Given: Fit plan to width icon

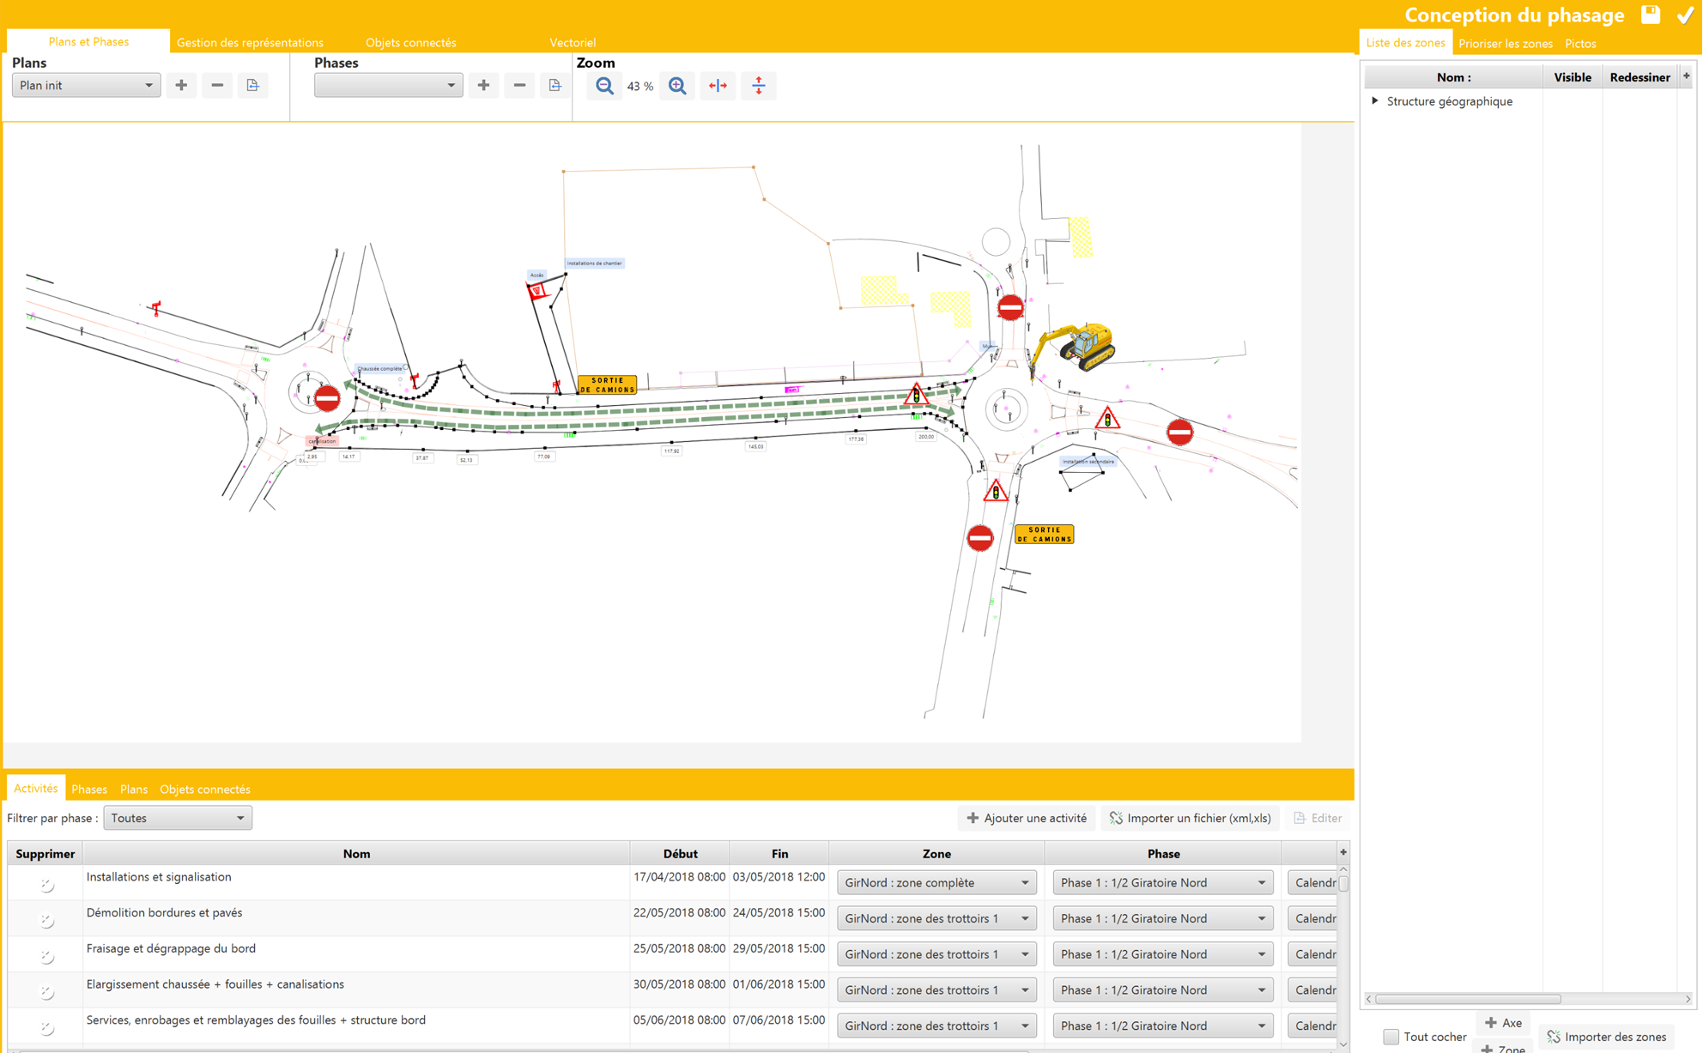Looking at the screenshot, I should [x=718, y=86].
